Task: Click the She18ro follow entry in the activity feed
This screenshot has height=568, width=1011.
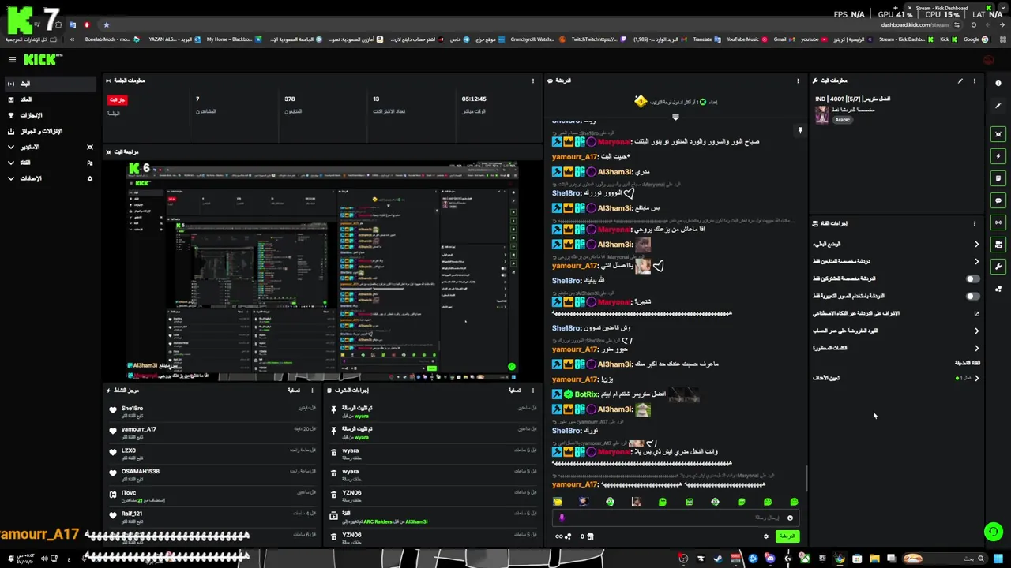Action: (x=213, y=412)
